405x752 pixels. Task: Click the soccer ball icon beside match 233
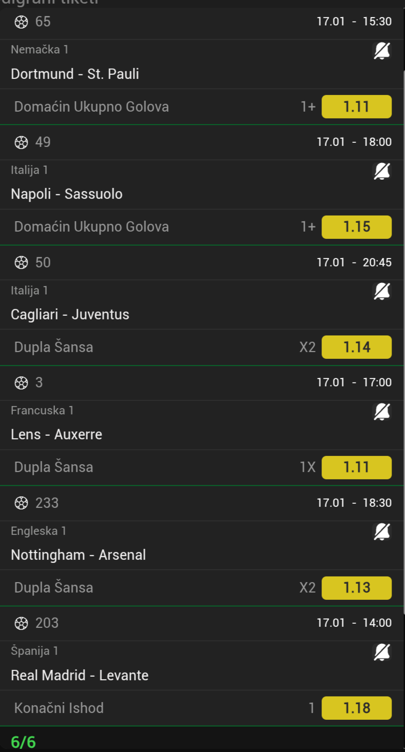pyautogui.click(x=21, y=503)
